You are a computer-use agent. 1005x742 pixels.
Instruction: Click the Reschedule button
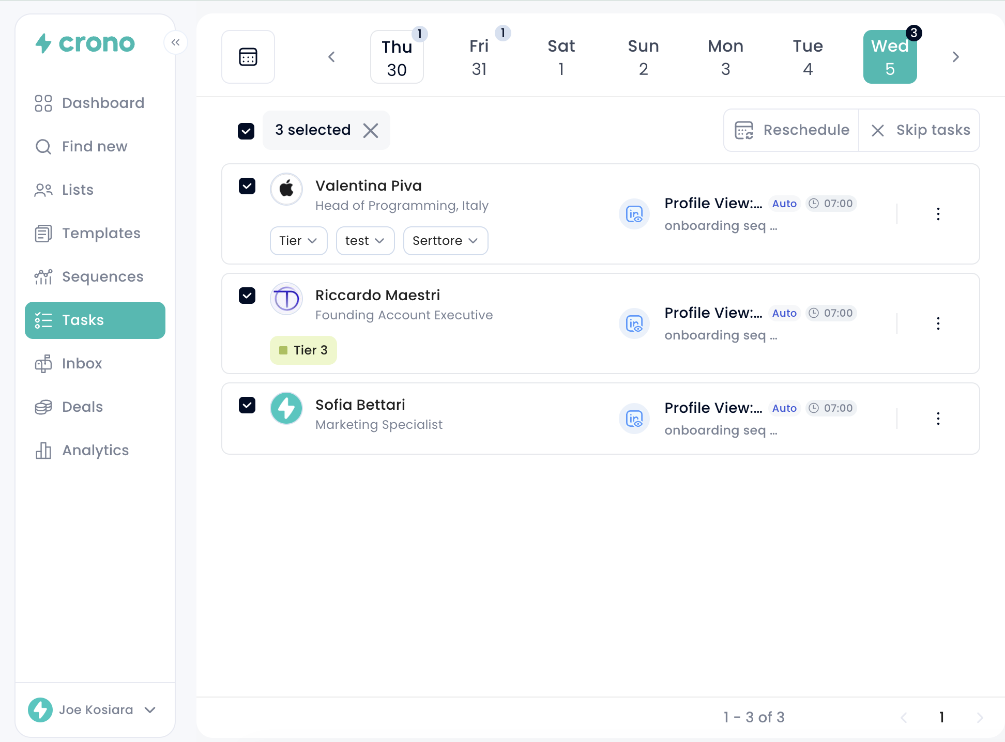[791, 130]
